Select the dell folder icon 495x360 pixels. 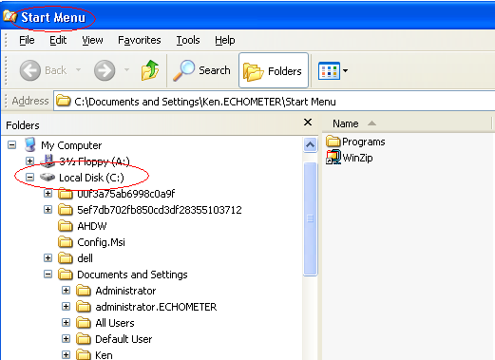(66, 258)
